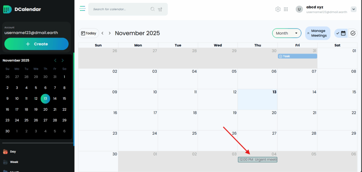362x172 pixels.
Task: Go to previous month in main calendar
Action: (103, 33)
